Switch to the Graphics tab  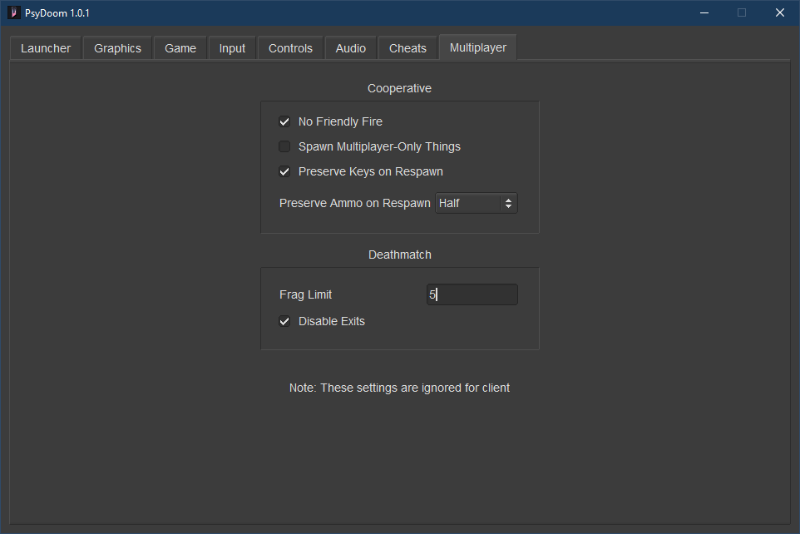tap(117, 48)
